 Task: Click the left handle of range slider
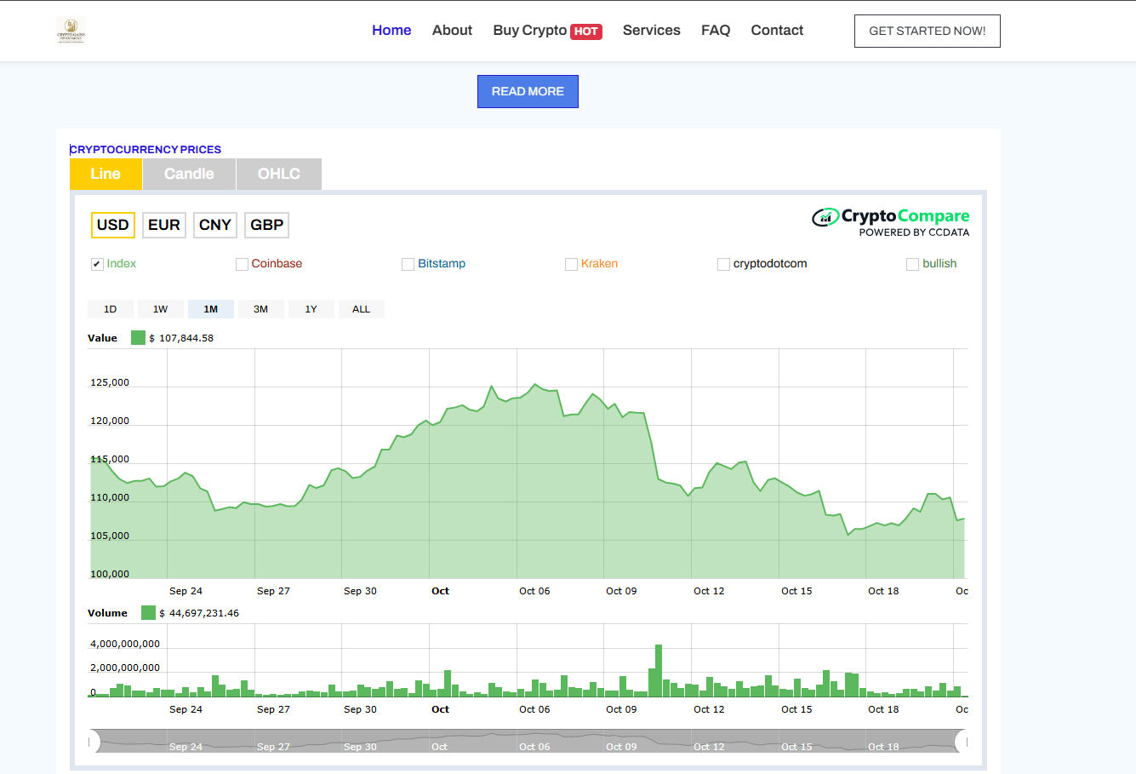pos(92,742)
